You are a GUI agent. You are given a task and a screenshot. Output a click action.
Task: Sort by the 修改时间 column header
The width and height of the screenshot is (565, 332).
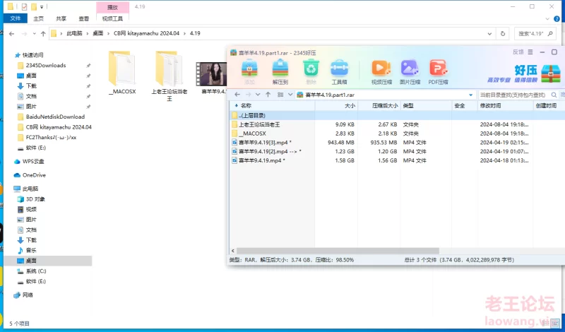(506, 106)
